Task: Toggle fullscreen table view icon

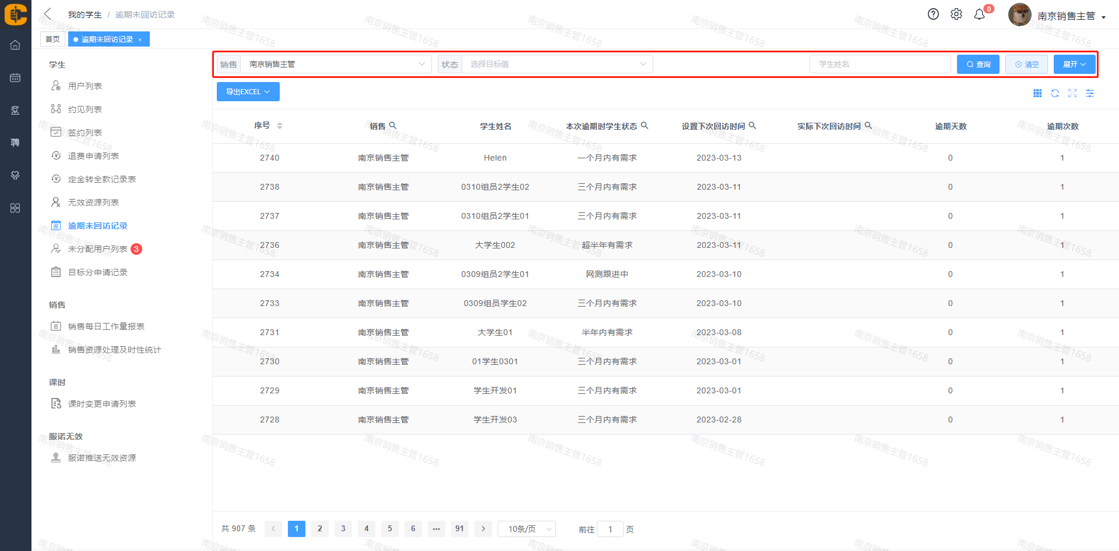Action: click(x=1072, y=94)
